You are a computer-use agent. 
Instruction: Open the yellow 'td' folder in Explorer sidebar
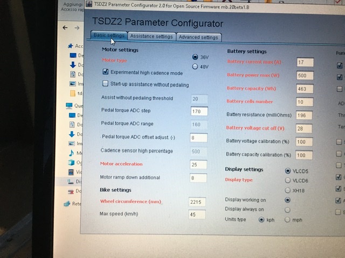click(x=73, y=93)
